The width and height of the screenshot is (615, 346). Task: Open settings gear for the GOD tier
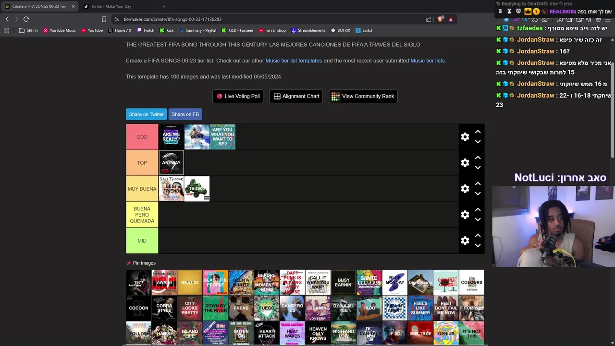(465, 137)
